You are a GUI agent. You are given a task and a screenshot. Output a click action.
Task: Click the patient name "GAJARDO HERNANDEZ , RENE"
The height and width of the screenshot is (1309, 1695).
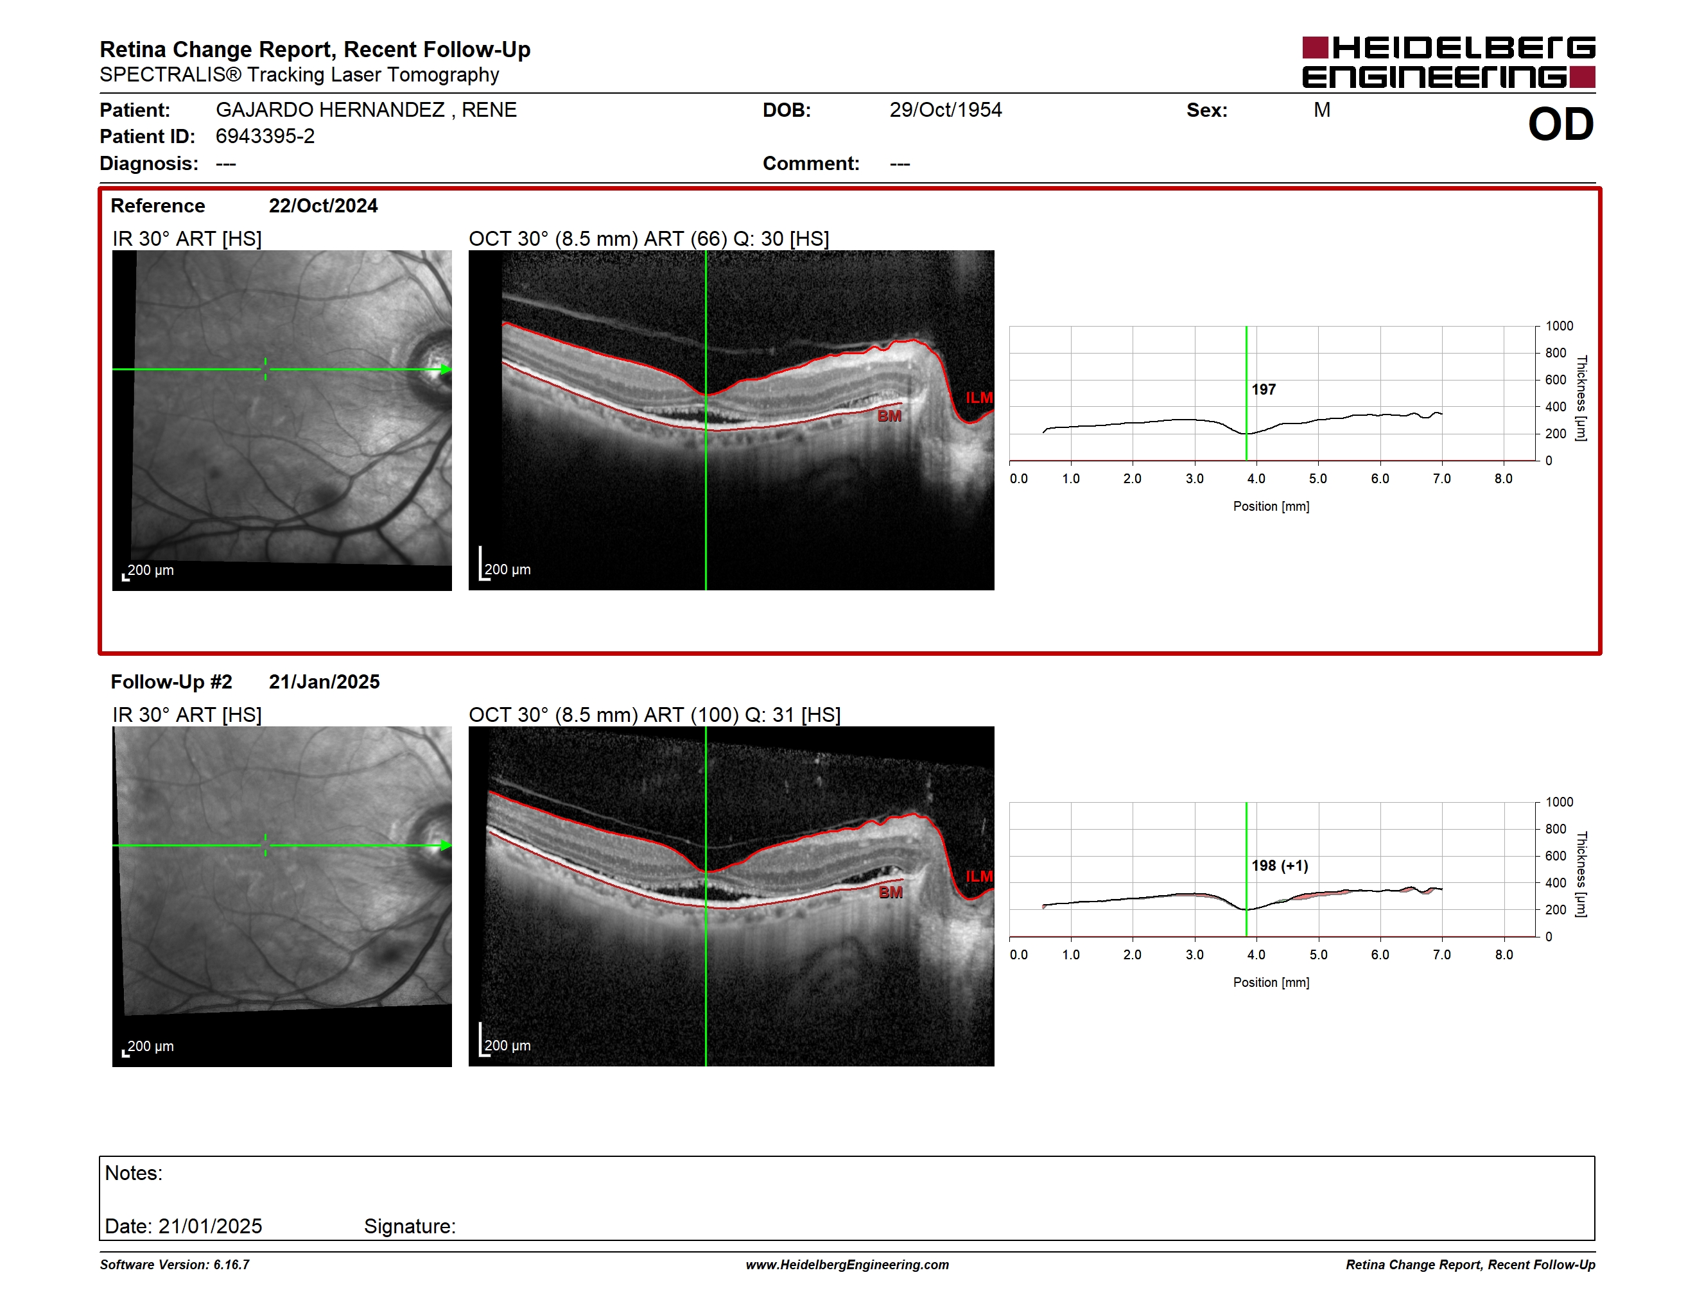tap(367, 110)
